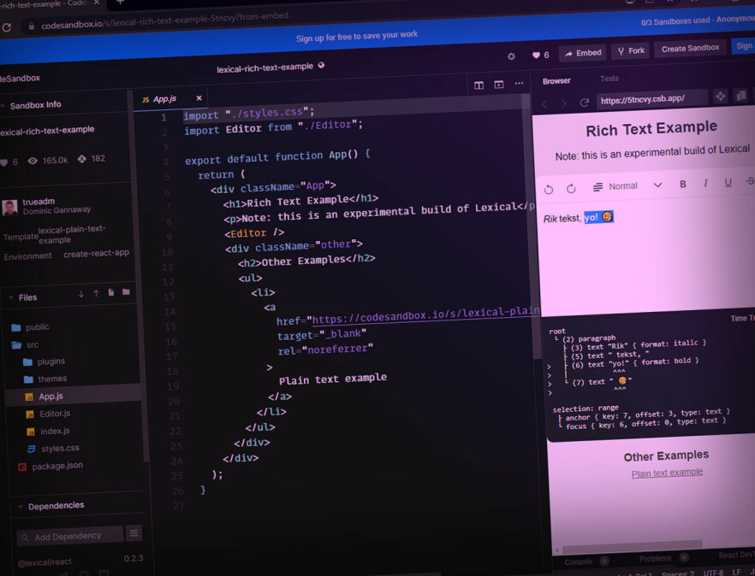This screenshot has width=755, height=576.
Task: Click the React DevTools tab
Action: (737, 555)
